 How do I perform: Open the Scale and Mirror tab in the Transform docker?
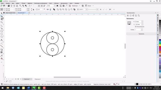tap(133, 15)
